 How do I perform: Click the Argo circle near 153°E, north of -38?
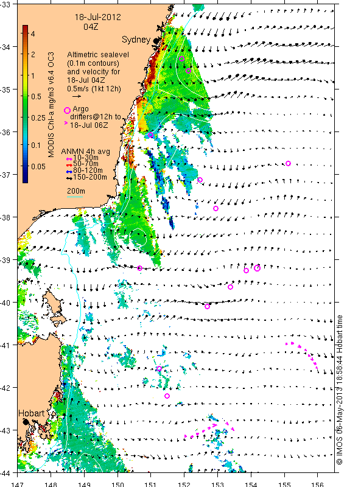[x=216, y=208]
